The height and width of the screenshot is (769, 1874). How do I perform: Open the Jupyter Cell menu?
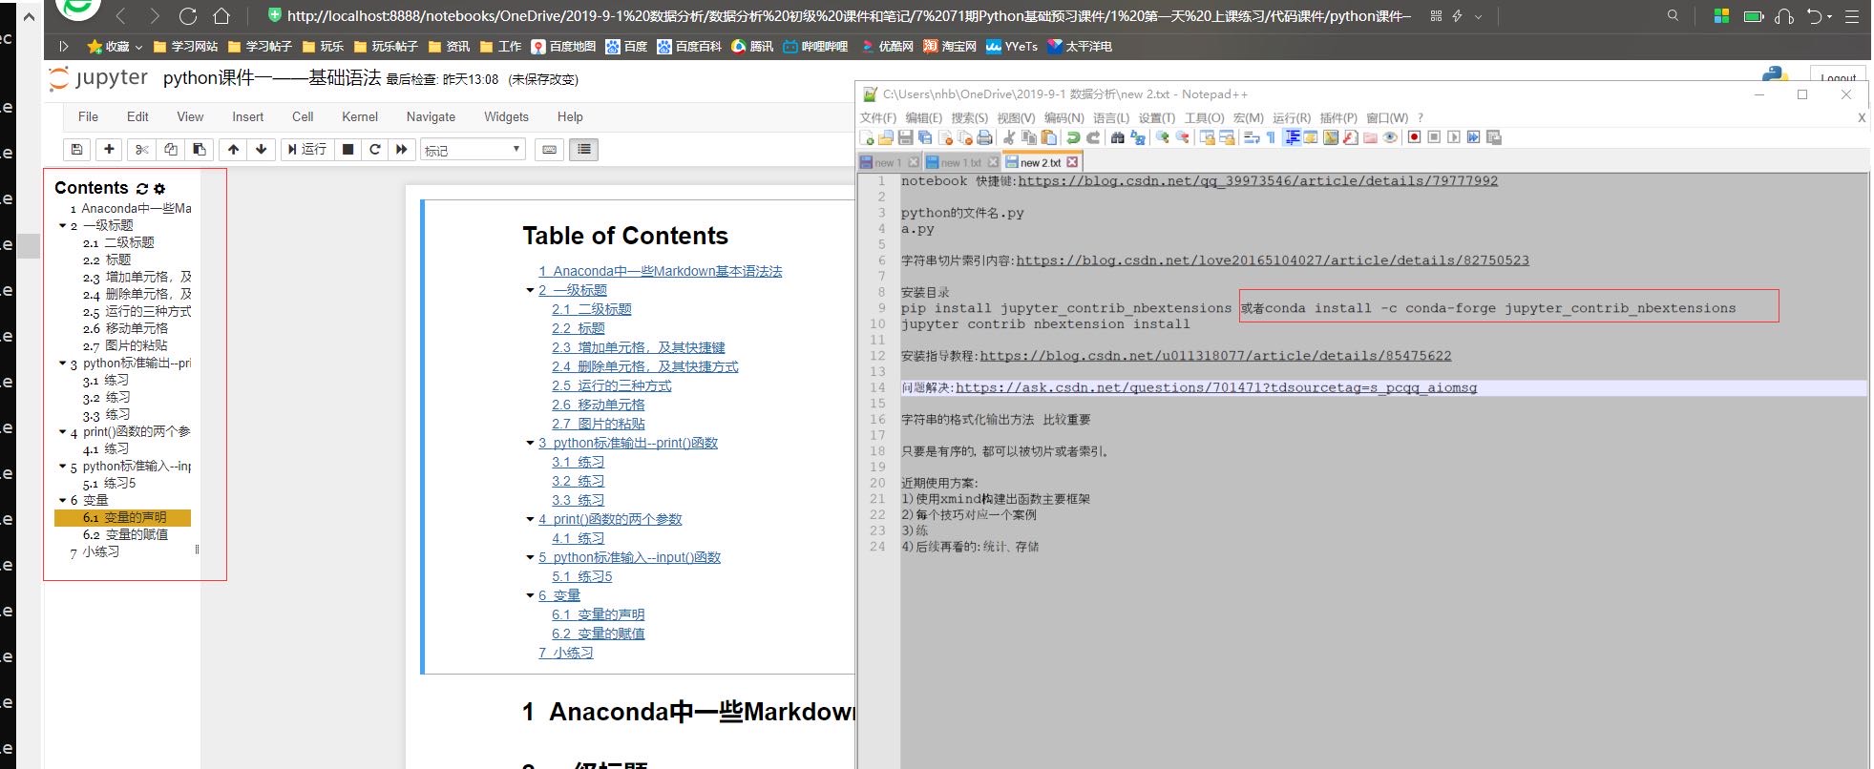(x=303, y=116)
